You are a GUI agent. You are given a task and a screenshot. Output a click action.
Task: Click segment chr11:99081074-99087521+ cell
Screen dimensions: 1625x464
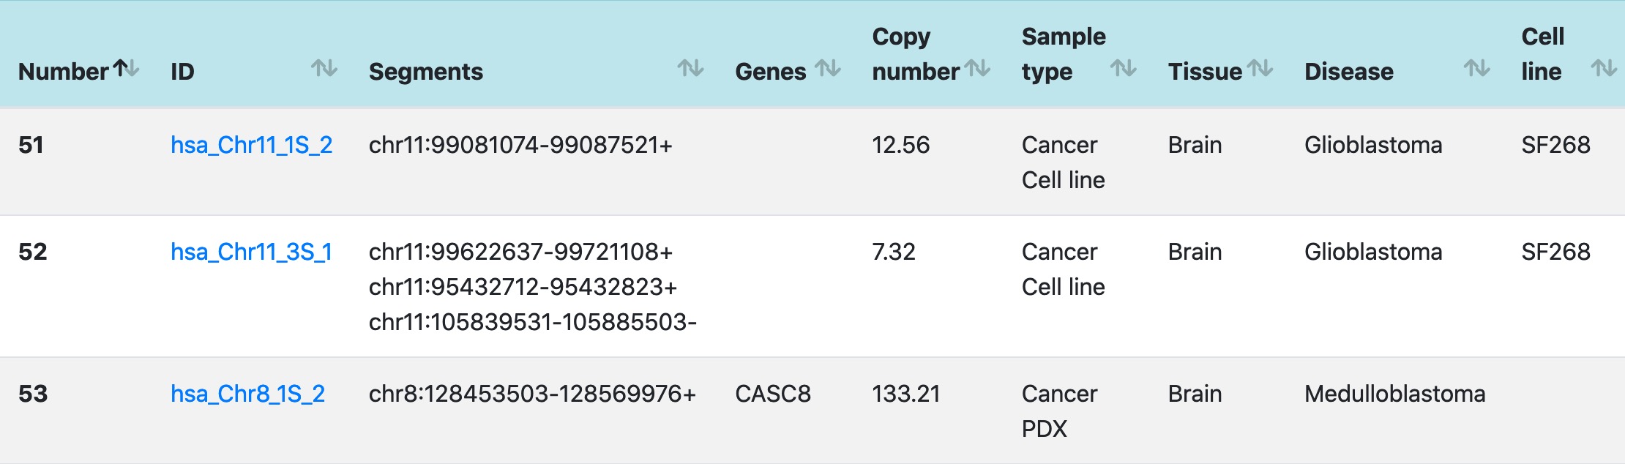coord(520,145)
